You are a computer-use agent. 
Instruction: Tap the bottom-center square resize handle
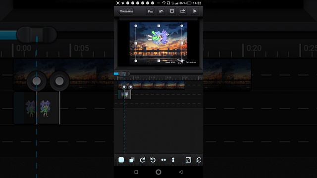[158, 61]
